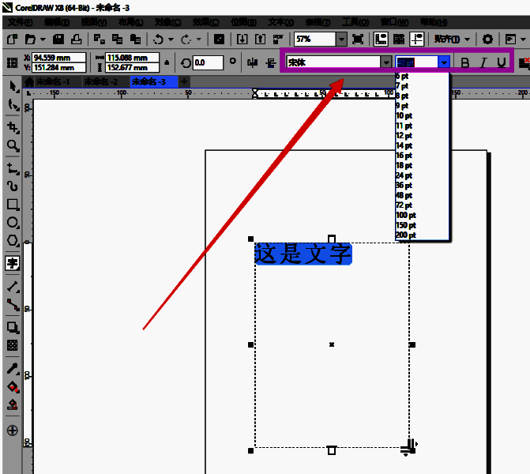Viewport: 530px width, 474px height.
Task: Open the 宋体 font name dropdown
Action: pyautogui.click(x=386, y=62)
